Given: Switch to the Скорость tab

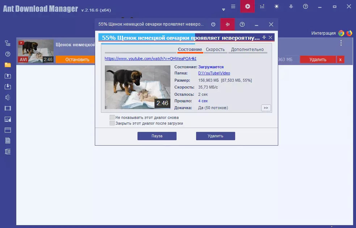Looking at the screenshot, I should (215, 50).
